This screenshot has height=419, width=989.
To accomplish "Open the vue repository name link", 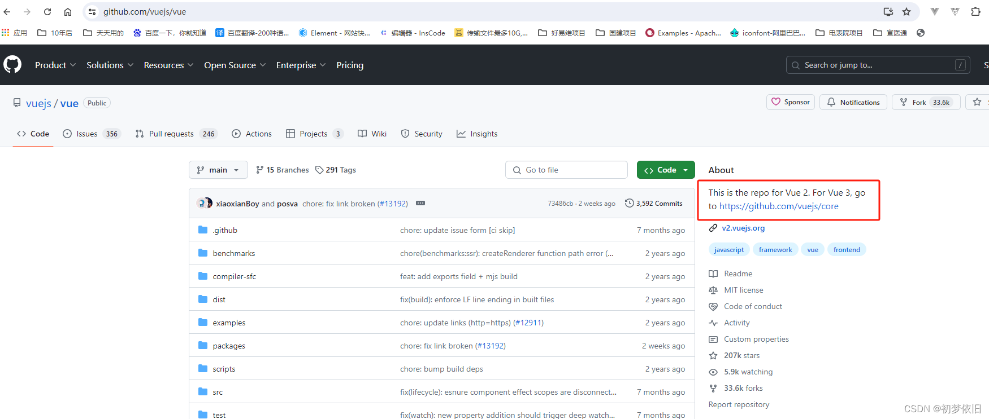I will click(x=70, y=103).
